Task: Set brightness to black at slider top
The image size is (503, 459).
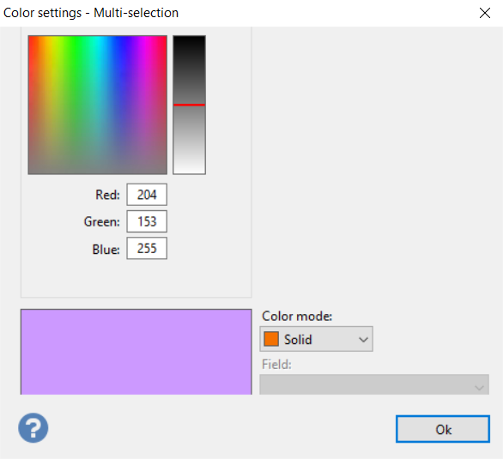Action: [189, 37]
